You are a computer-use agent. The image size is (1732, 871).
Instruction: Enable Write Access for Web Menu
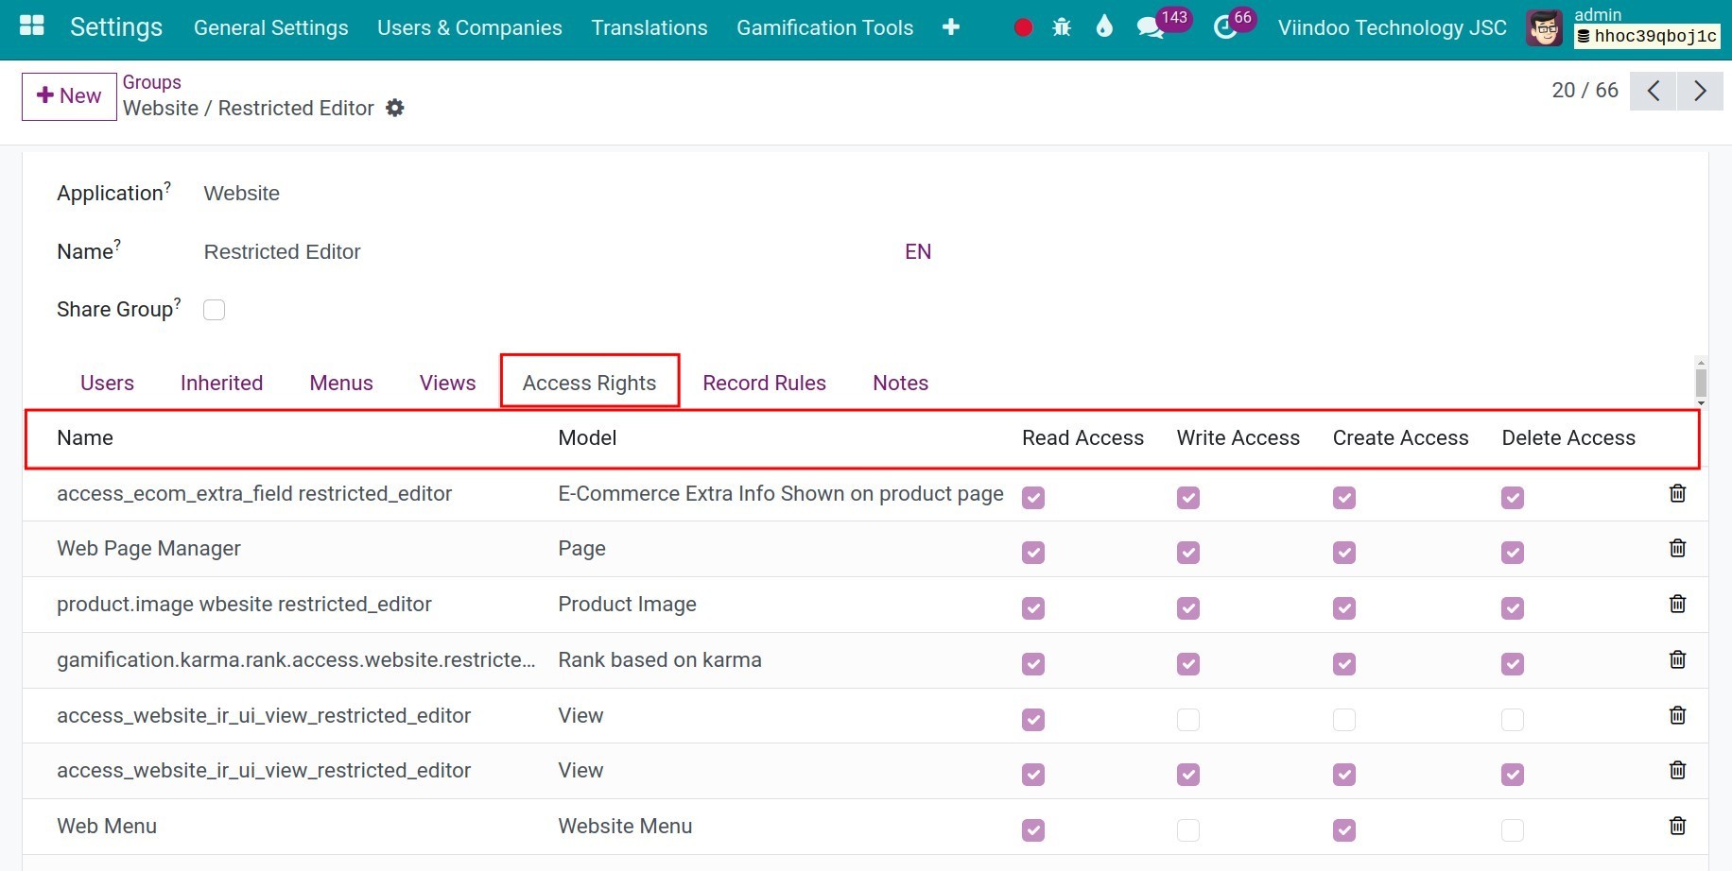click(x=1188, y=830)
